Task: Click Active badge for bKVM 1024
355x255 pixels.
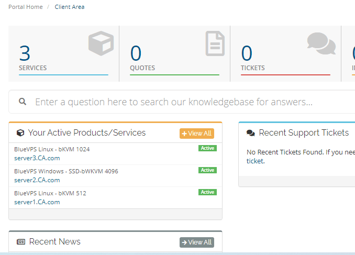Action: point(208,148)
